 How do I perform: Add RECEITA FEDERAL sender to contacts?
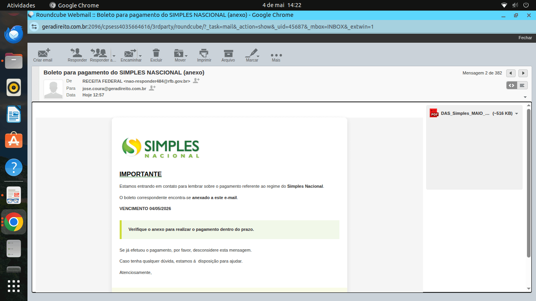[196, 81]
